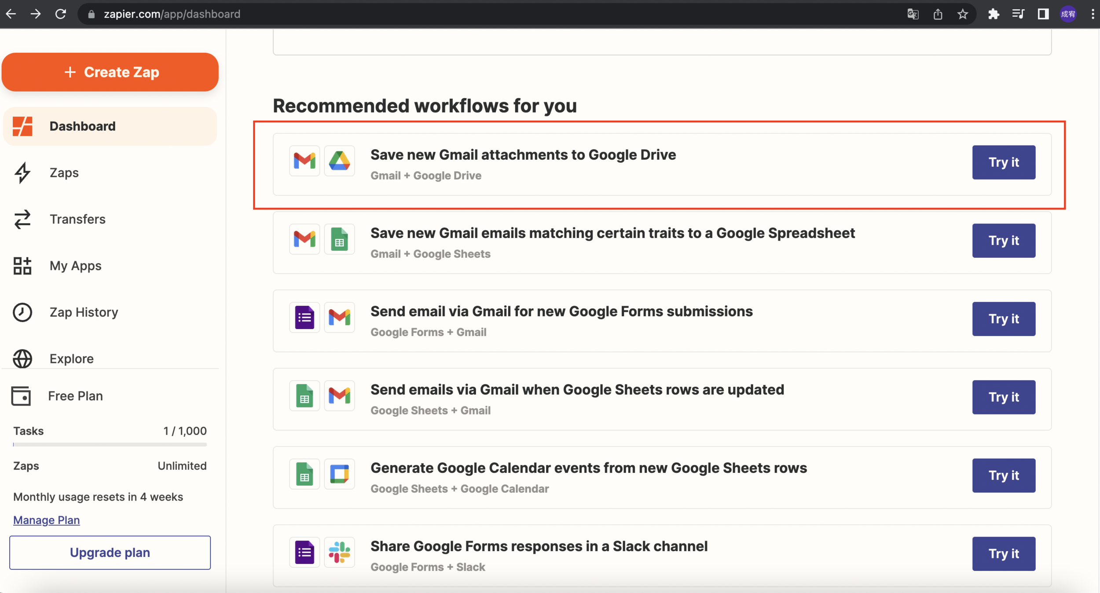
Task: Click the Google Calendar icon in workflow list
Action: 339,474
